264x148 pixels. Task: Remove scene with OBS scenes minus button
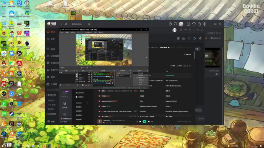(x=63, y=85)
